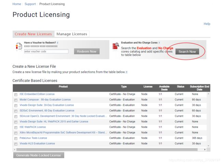
Task: Open SDSoC Environment 60 Day Evaluation link
Action: click(47, 111)
